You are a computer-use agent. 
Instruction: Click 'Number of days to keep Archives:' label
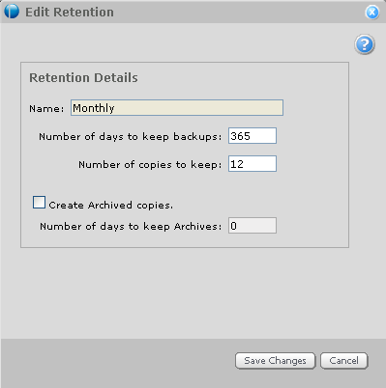(x=131, y=227)
